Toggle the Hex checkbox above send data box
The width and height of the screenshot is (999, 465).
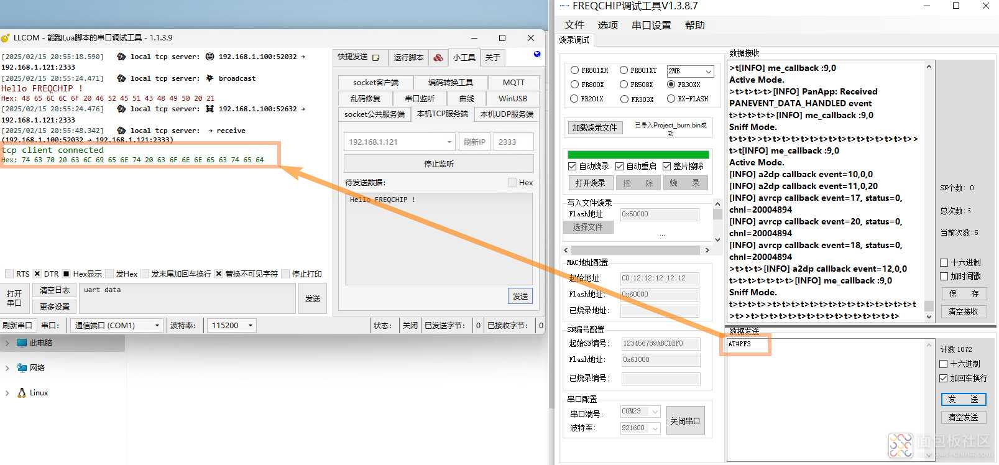[x=512, y=182]
